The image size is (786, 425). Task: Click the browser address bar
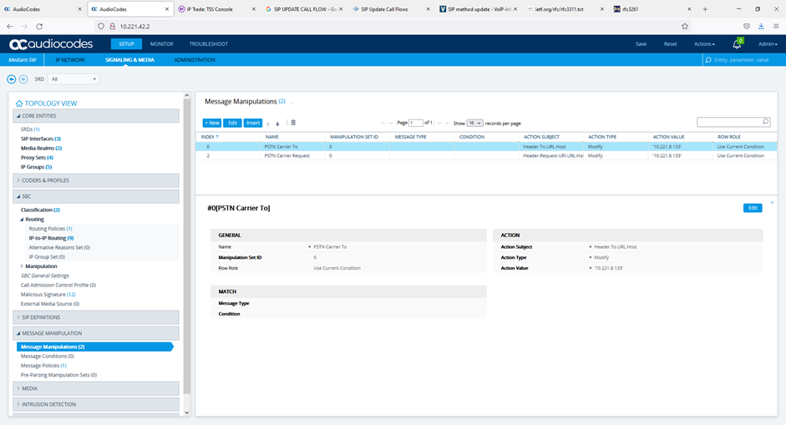point(391,26)
